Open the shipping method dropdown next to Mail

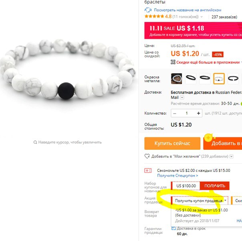182,97
